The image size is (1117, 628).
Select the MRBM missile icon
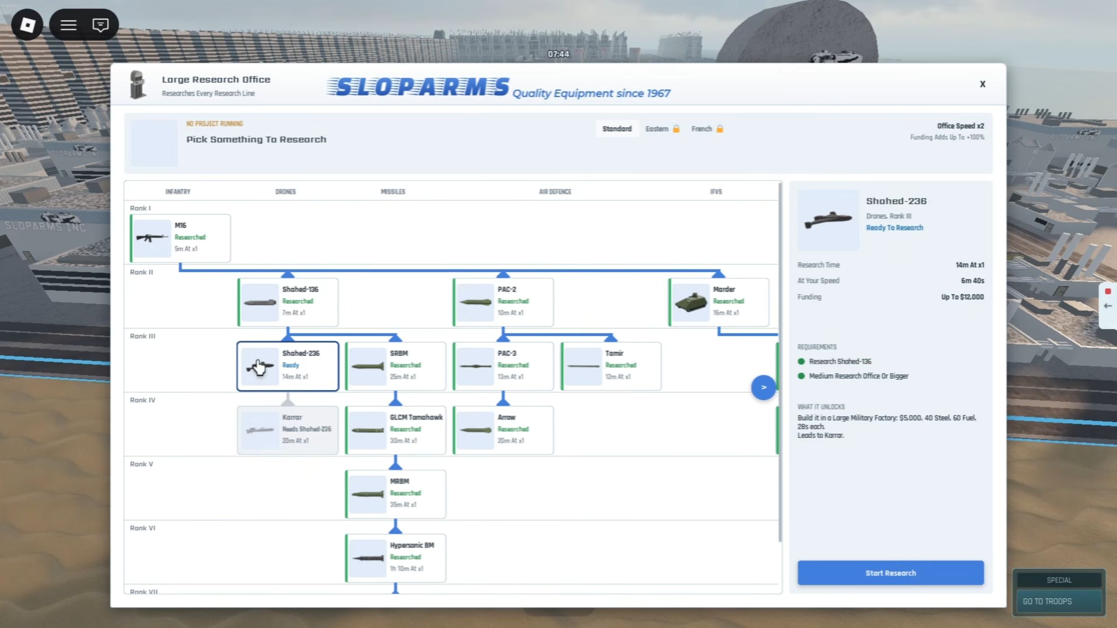368,494
